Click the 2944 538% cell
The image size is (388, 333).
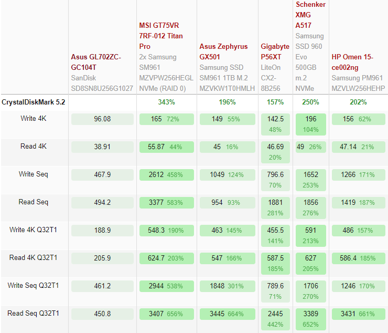click(167, 286)
